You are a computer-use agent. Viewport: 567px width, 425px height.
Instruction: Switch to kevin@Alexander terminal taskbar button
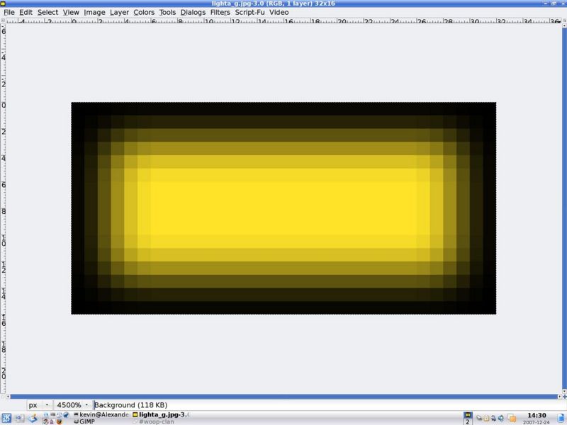click(x=99, y=414)
